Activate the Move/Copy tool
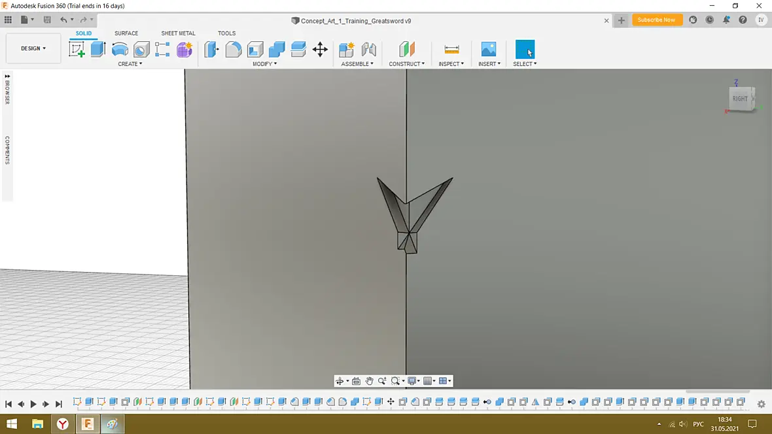The height and width of the screenshot is (434, 772). 320,49
